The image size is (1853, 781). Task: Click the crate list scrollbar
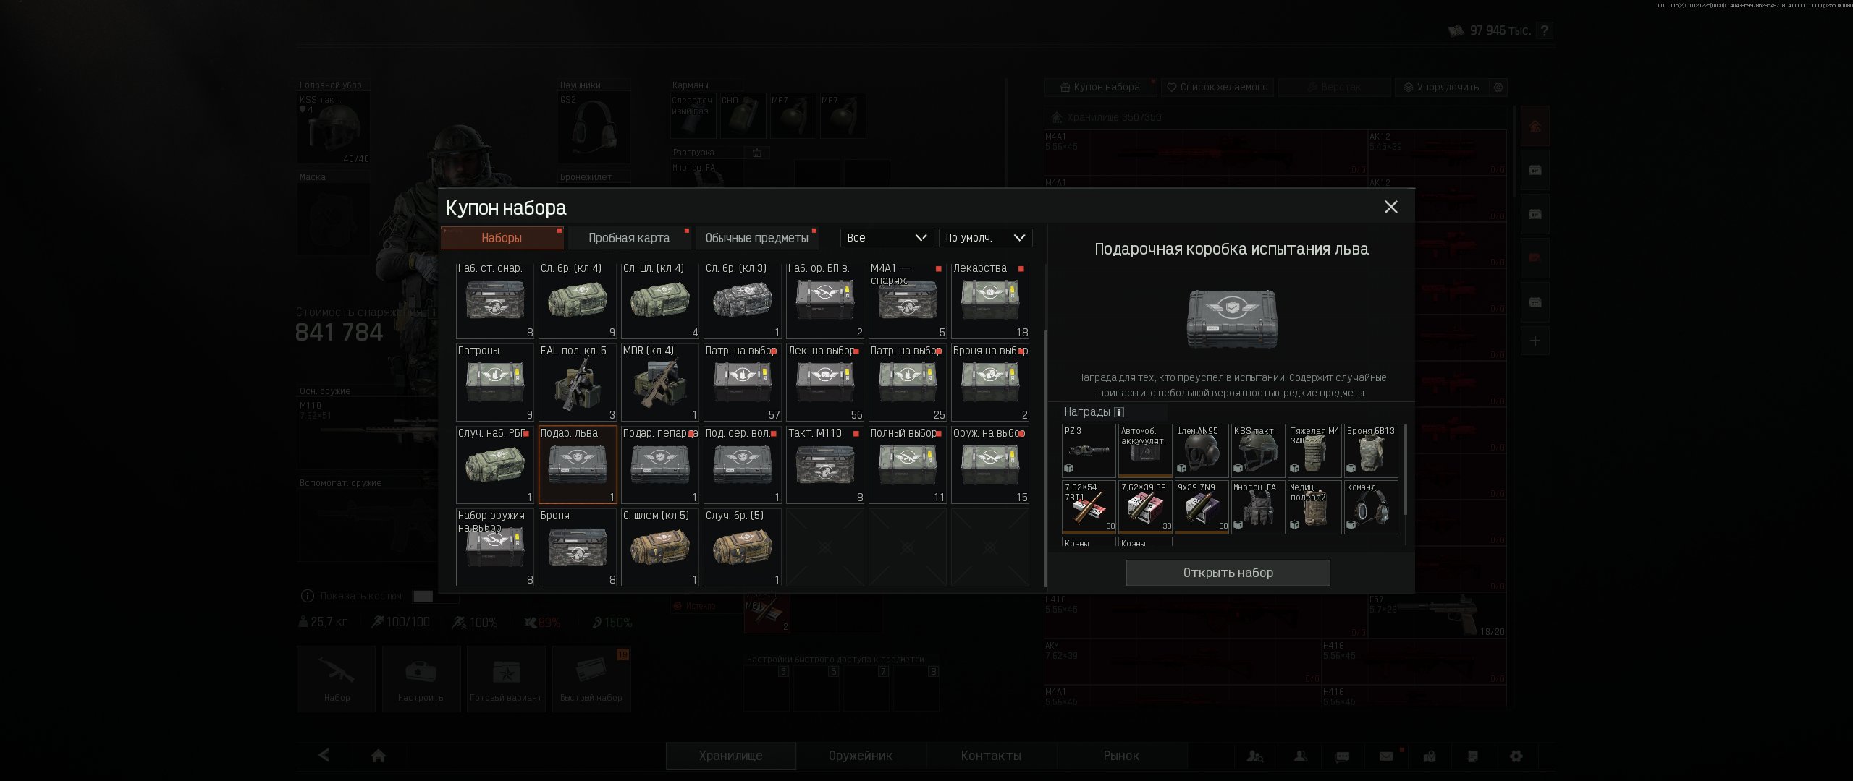(x=1045, y=459)
